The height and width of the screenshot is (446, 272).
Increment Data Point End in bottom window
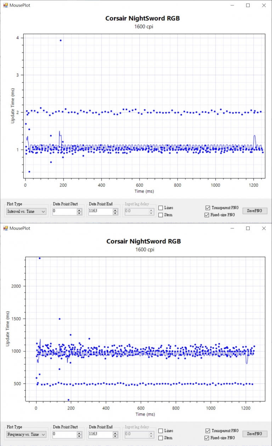coord(115,433)
